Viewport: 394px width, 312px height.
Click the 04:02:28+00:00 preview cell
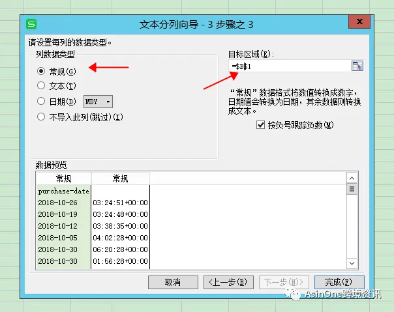121,238
